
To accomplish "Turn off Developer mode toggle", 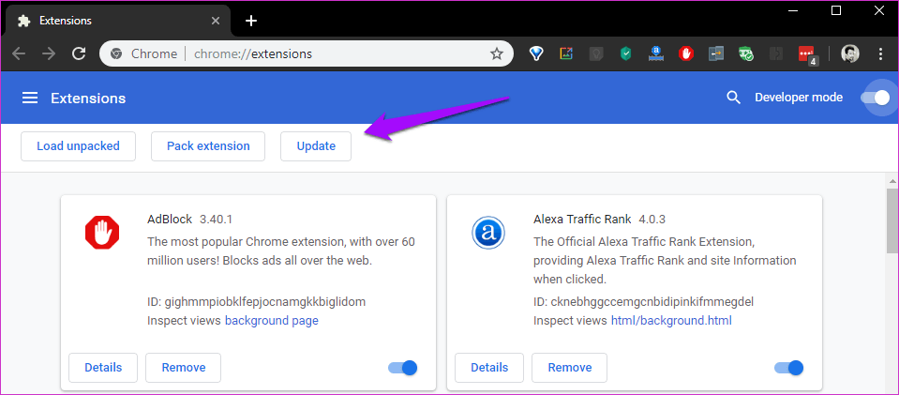I will tap(875, 98).
